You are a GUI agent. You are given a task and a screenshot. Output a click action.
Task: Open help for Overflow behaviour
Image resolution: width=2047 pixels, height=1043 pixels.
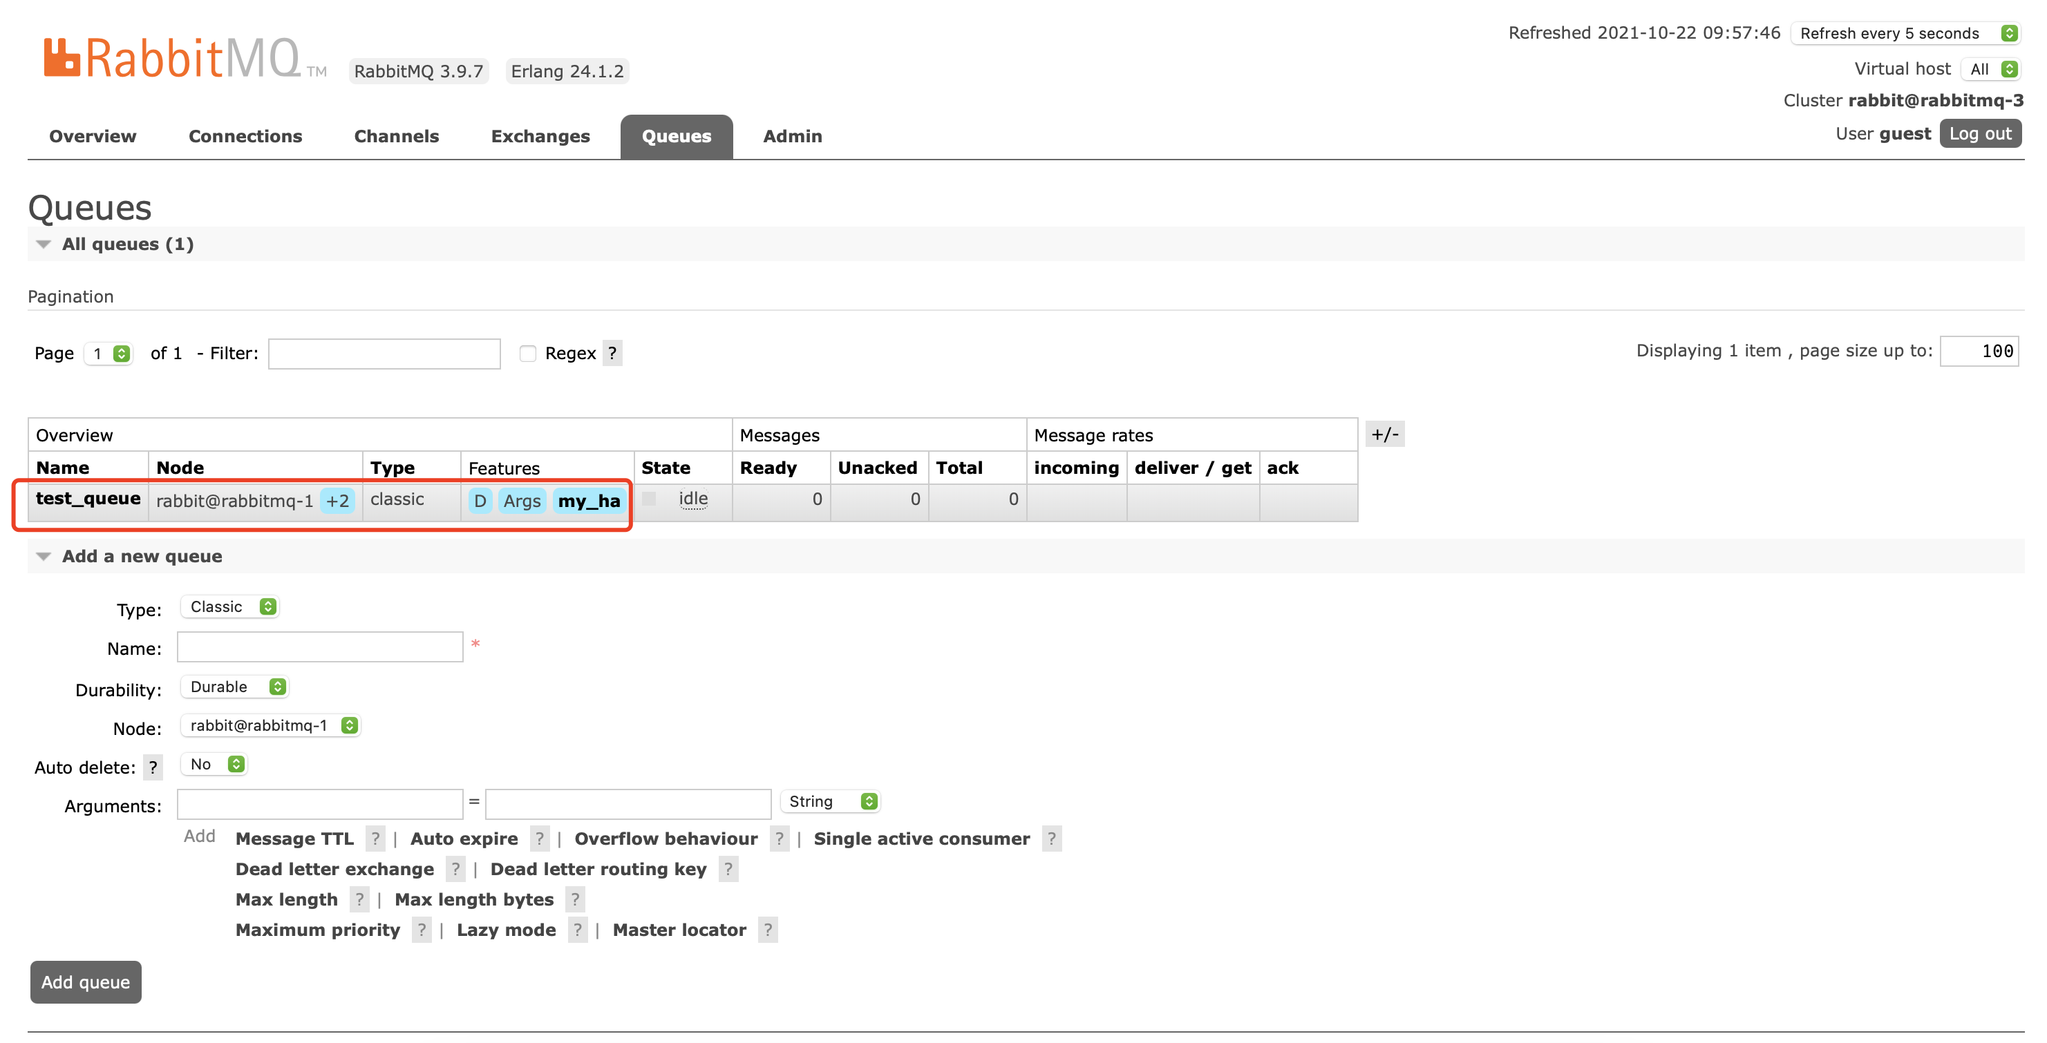click(779, 839)
